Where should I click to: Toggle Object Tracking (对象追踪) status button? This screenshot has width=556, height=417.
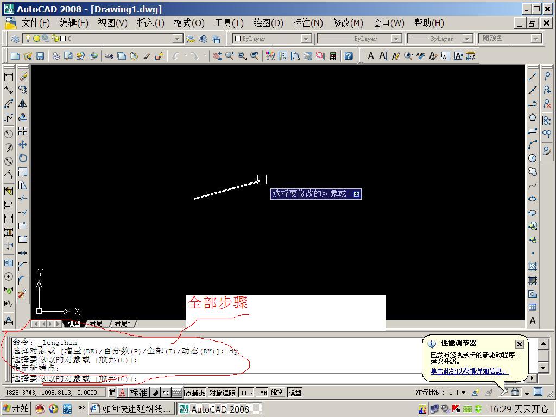(222, 393)
